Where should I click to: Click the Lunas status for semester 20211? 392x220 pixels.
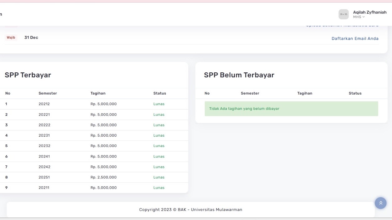(x=159, y=188)
